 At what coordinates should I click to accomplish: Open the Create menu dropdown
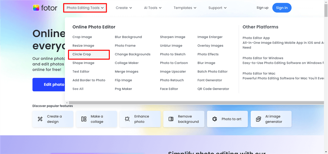click(x=124, y=8)
